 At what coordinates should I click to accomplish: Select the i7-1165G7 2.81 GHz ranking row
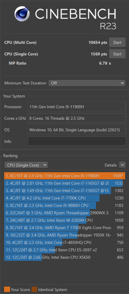[65, 183]
